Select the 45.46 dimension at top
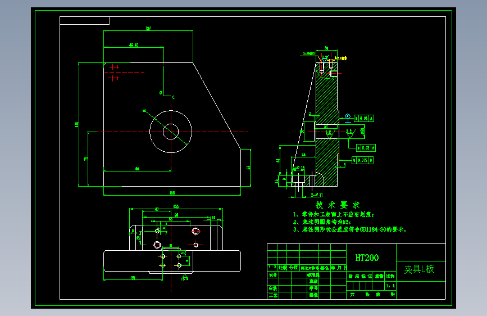 tap(134, 45)
